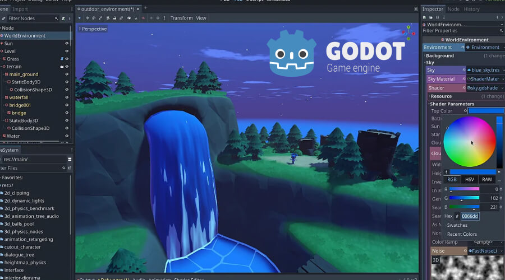Expand Recent Colors section
Viewport: 505px width, 280px height.
[462, 234]
